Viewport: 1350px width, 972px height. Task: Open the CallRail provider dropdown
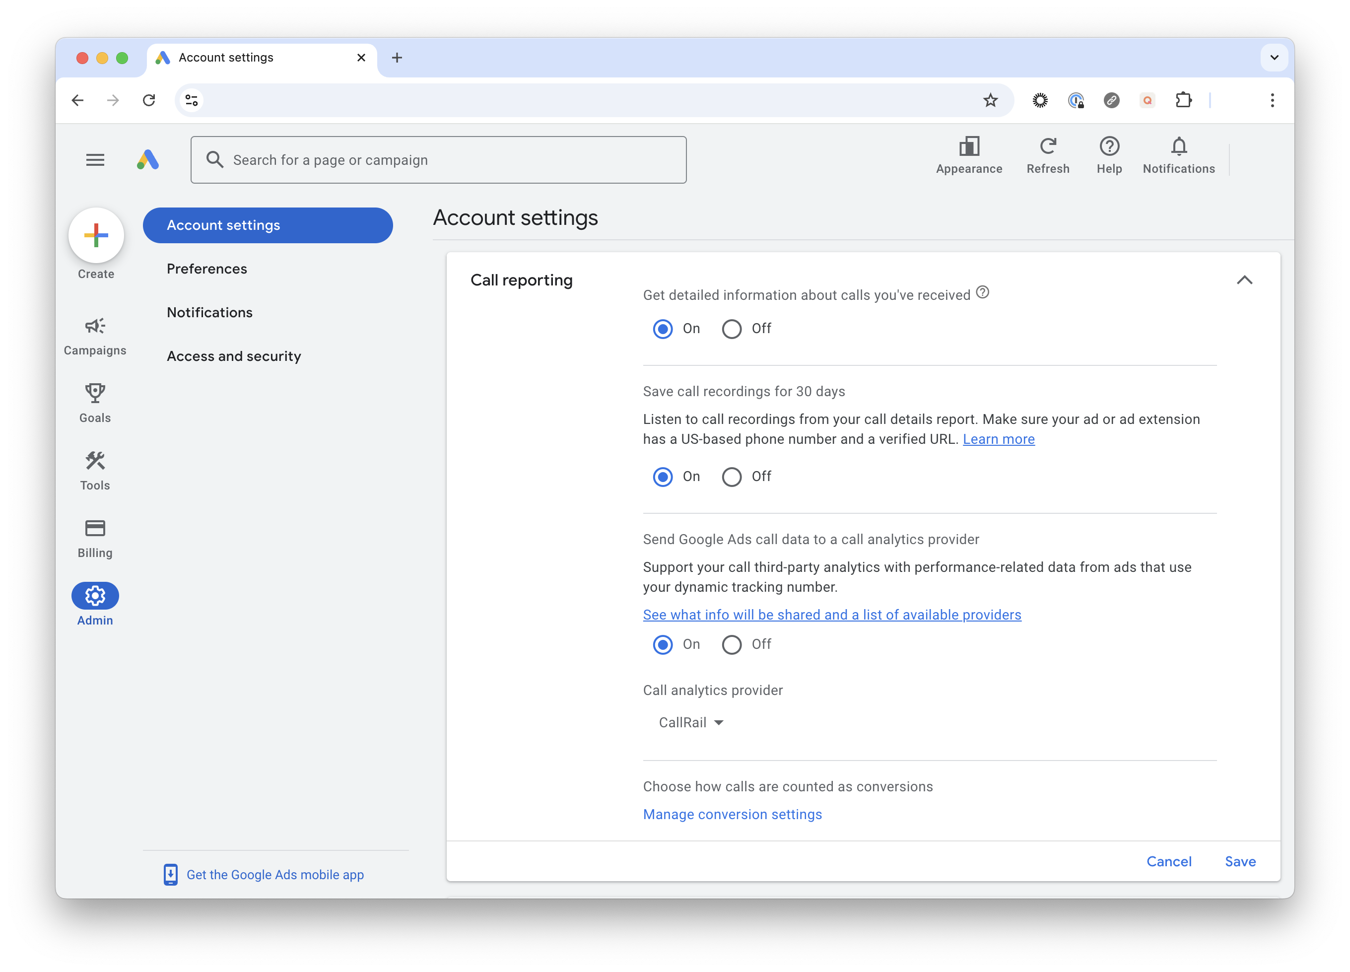point(691,723)
